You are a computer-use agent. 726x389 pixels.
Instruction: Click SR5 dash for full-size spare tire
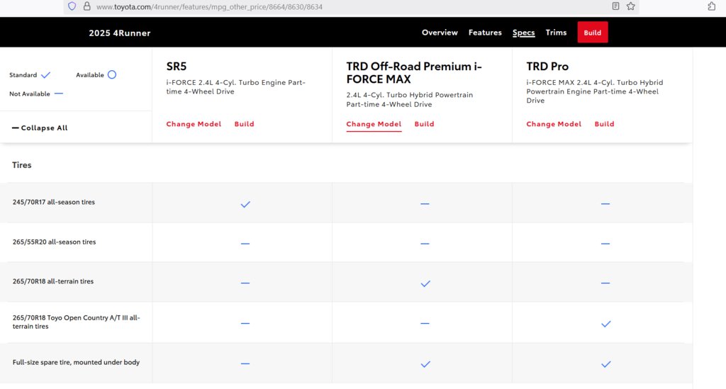click(x=245, y=363)
